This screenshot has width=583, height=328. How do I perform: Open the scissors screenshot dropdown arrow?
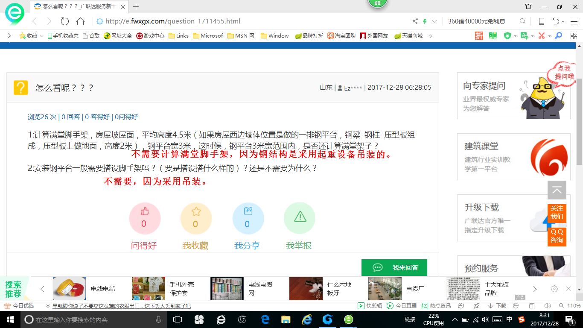click(x=549, y=36)
